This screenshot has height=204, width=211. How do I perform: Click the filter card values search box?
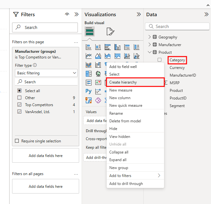pos(46,82)
